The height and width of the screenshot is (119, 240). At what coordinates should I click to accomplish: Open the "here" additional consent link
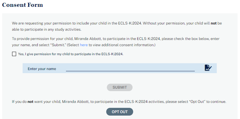point(84,45)
